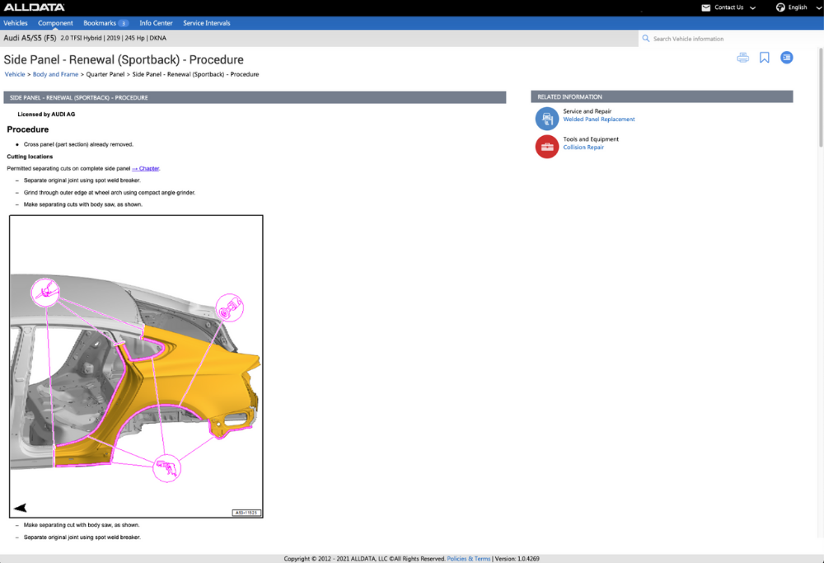Click the Audi A5/S5 (F5) vehicle name

[30, 38]
